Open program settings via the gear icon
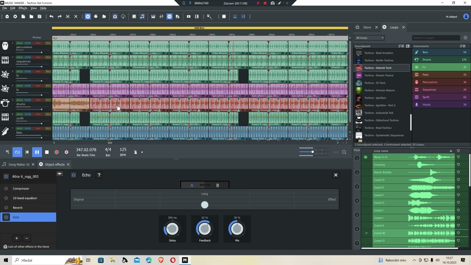Screen dimensions: 471x265 [15, 17]
